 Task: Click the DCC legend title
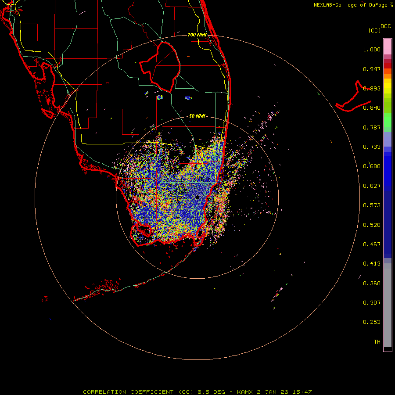coord(385,26)
